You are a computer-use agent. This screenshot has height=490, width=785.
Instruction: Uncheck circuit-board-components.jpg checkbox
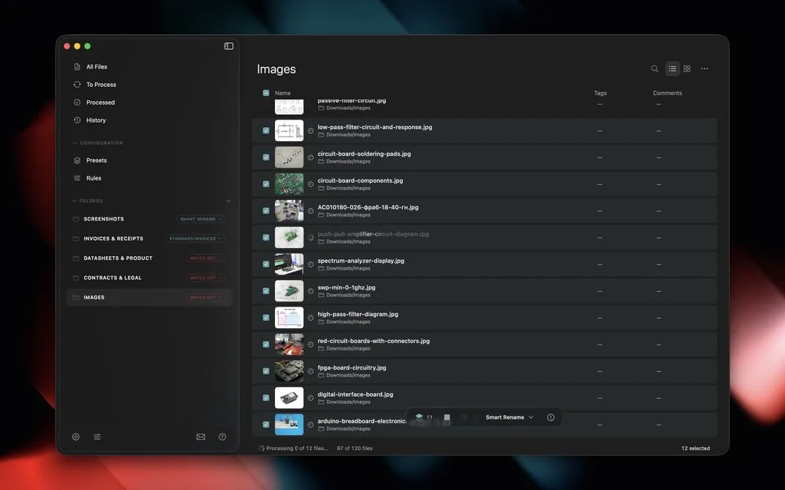[266, 184]
